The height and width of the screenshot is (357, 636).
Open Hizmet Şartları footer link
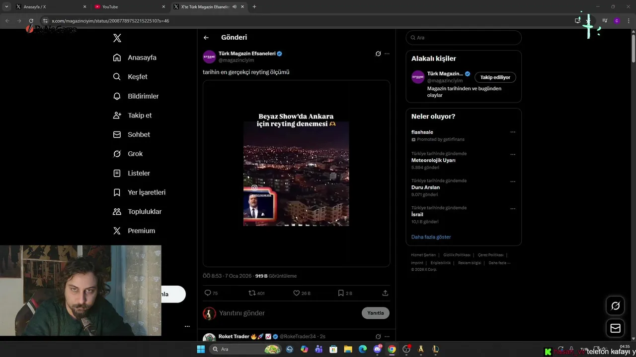(423, 255)
